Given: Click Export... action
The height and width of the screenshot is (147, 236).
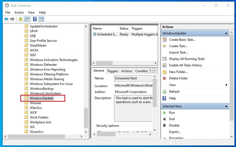Looking at the screenshot, I should point(175,132).
